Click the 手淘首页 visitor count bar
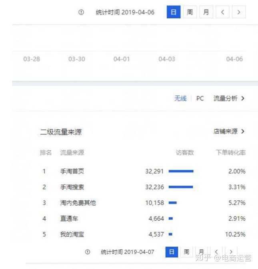This screenshot has height=269, width=258. coord(181,171)
